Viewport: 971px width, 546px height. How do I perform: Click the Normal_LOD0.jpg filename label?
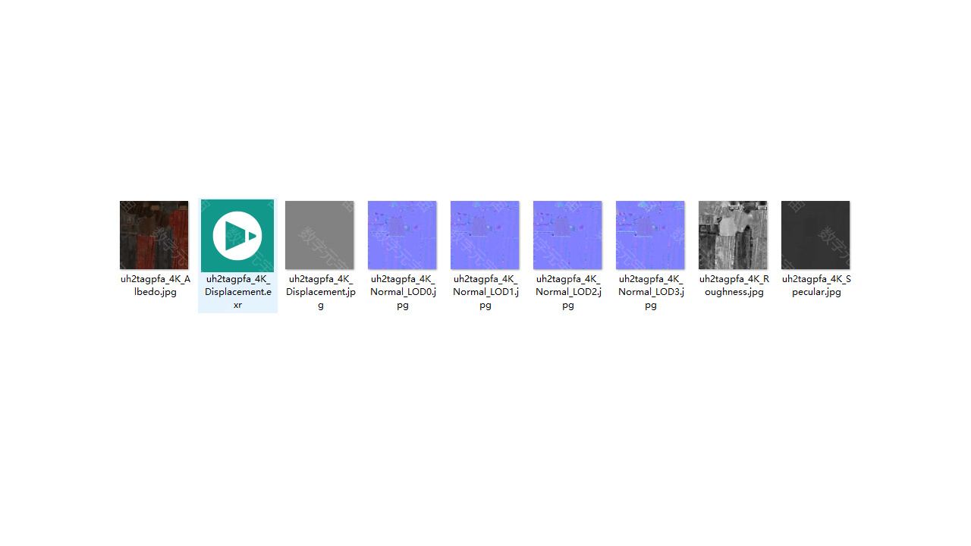point(403,292)
